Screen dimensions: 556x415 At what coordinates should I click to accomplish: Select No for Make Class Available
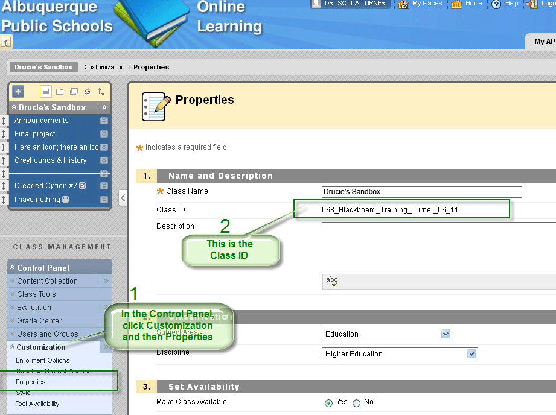(356, 402)
